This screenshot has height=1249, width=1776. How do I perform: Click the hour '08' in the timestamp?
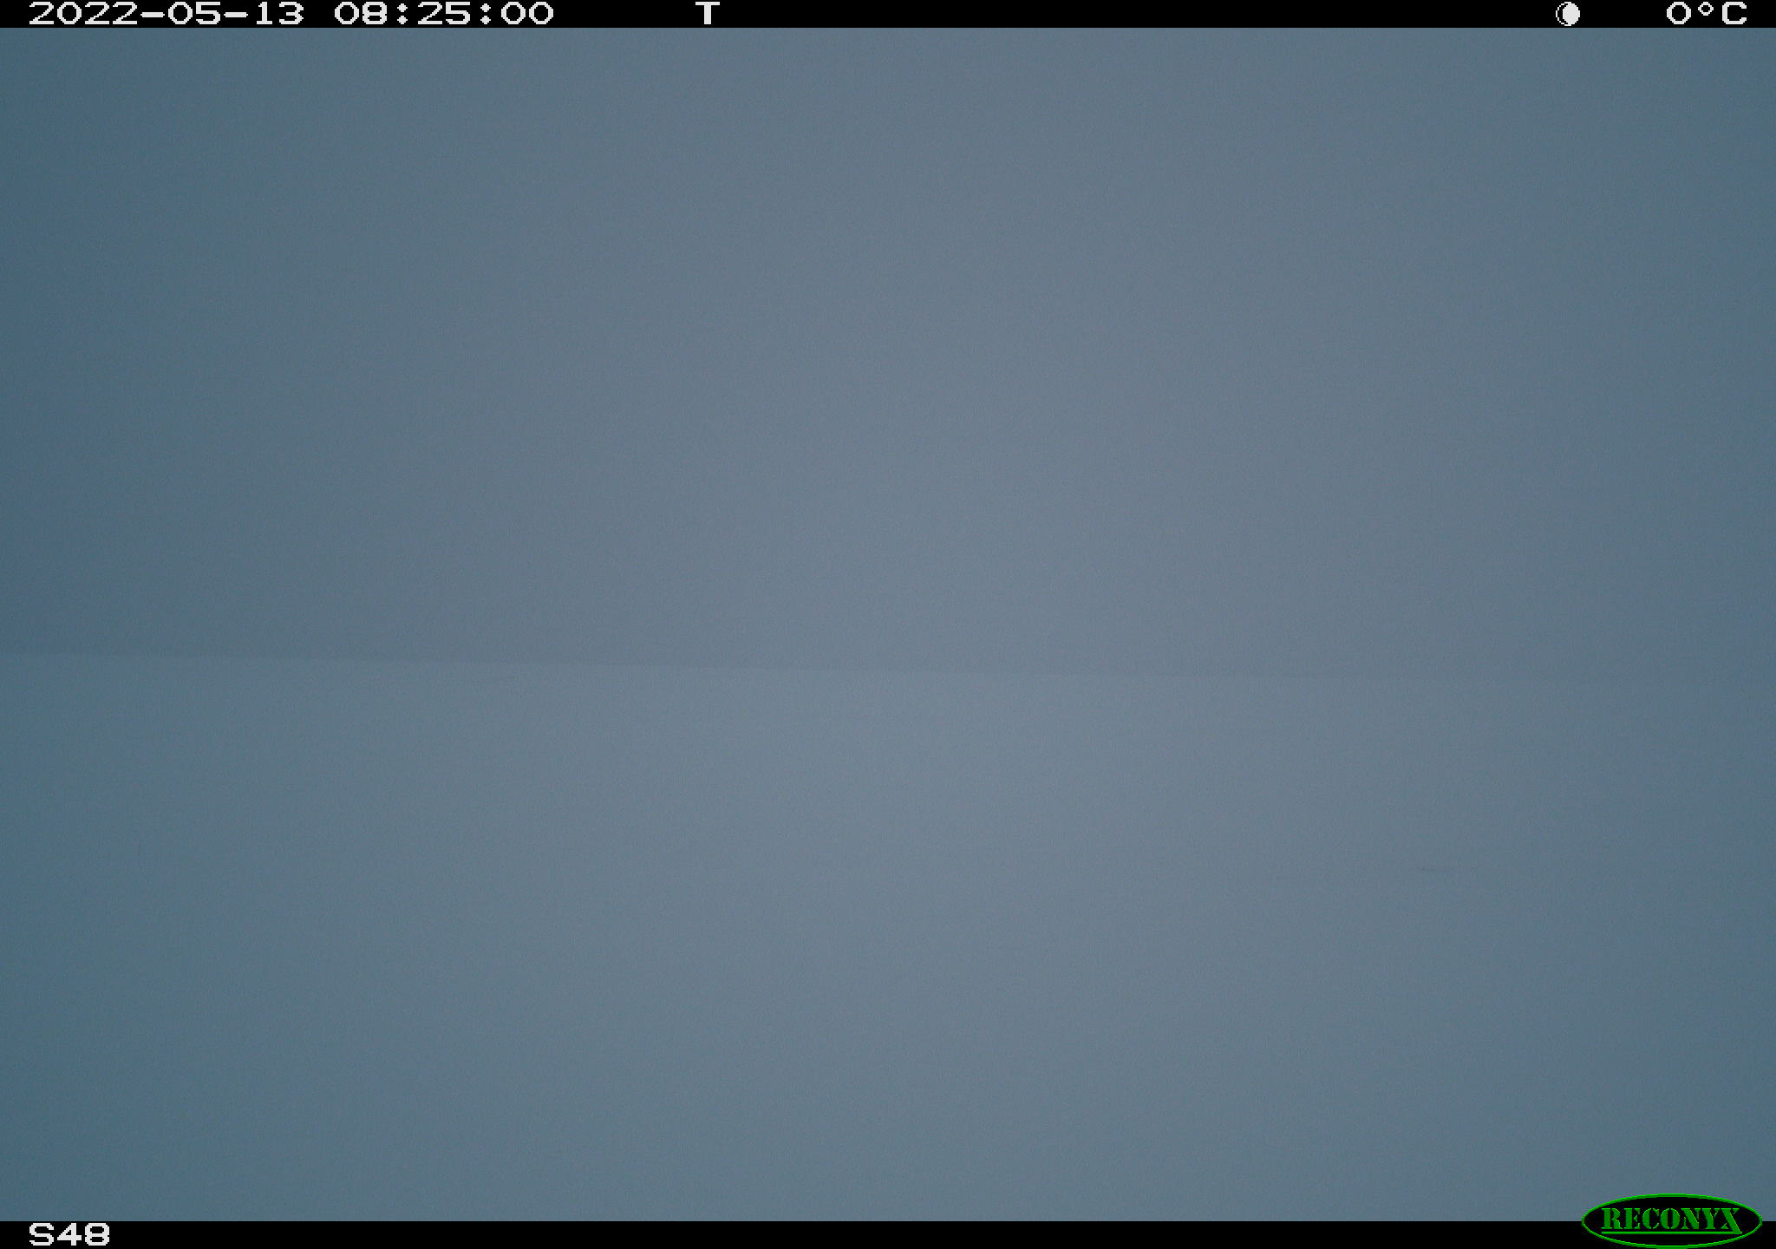(361, 14)
